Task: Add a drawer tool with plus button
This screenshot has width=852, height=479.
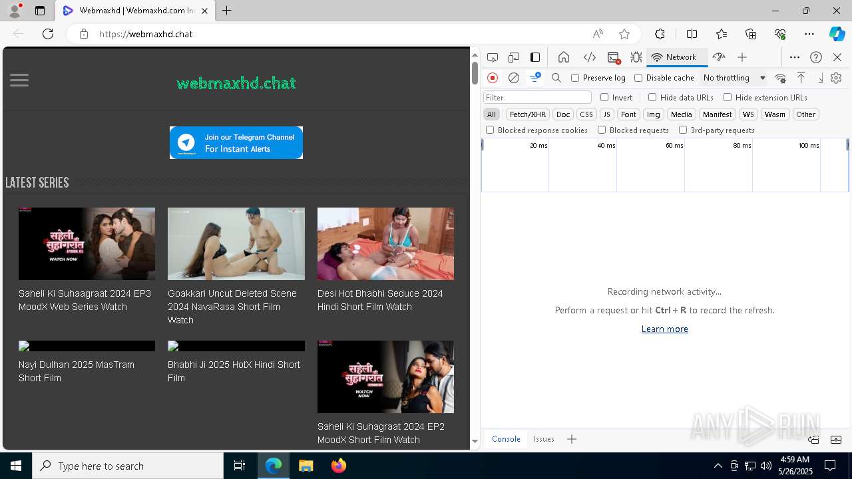Action: 572,439
